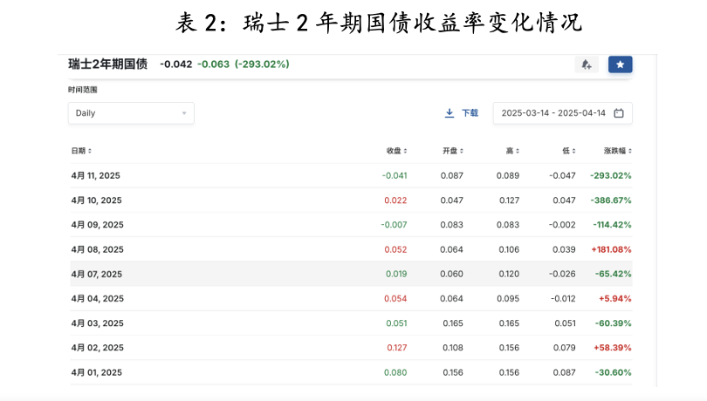This screenshot has width=707, height=401.
Task: Click the 0.127 closing value on 4月 02
Action: pyautogui.click(x=396, y=348)
